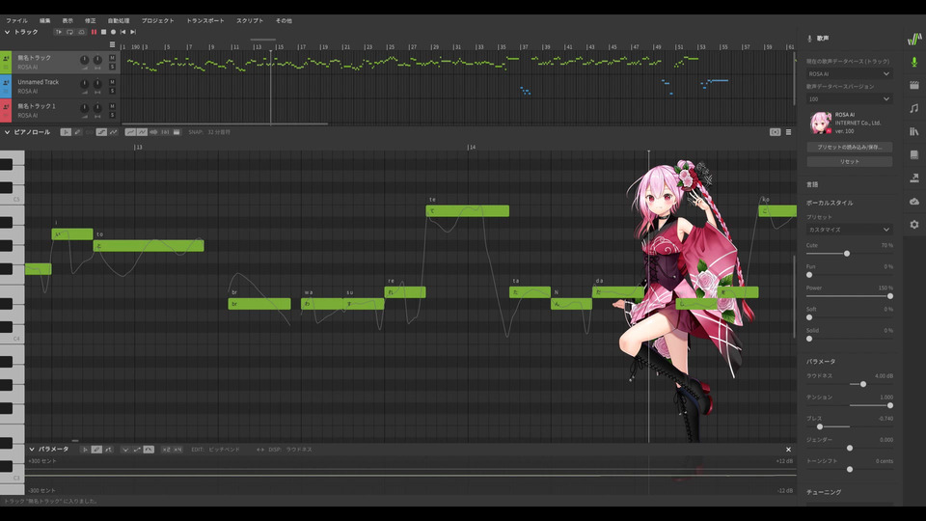Adjust the Power slider handle
The height and width of the screenshot is (521, 926).
[x=890, y=296]
